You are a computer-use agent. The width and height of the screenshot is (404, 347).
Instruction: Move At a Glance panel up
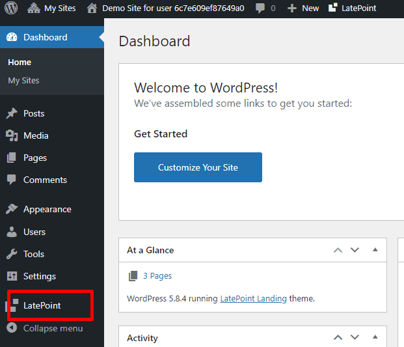point(338,250)
